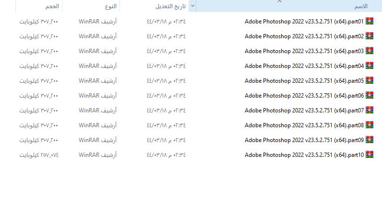Select the Photoshop part07 file name
This screenshot has height=199, width=382.
[304, 111]
